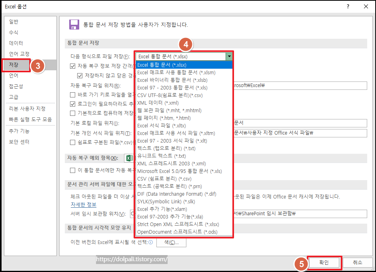Choose DIF (Data Interchange Format) (*.dif)

pos(184,194)
